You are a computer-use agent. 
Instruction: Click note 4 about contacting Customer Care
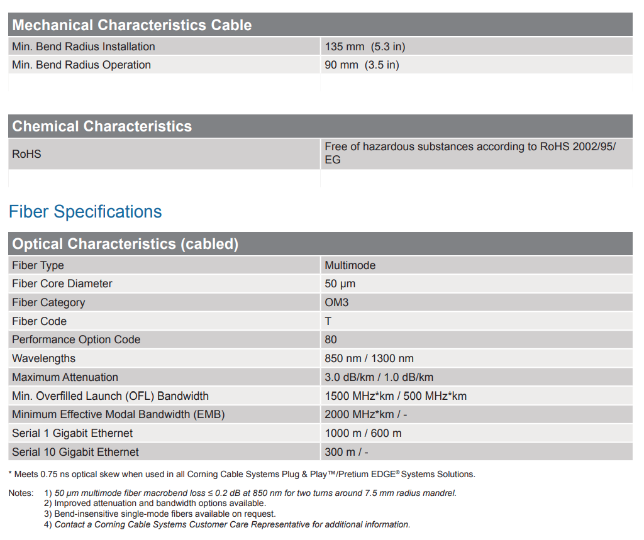tap(232, 524)
